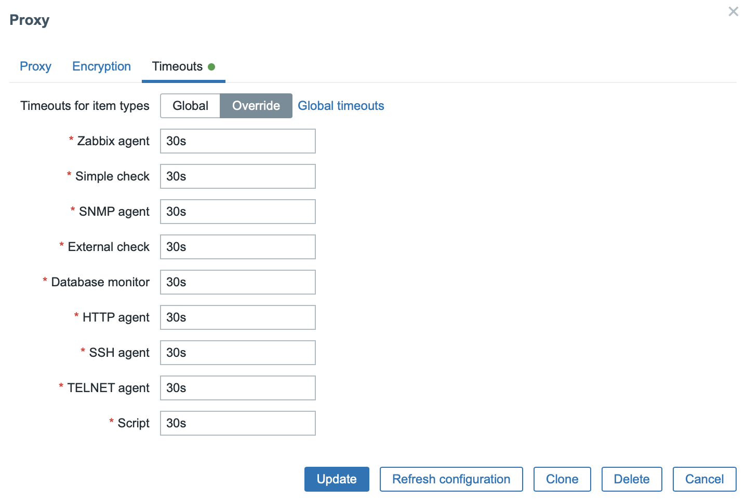Focus the Script timeout field
The height and width of the screenshot is (501, 746).
click(238, 423)
